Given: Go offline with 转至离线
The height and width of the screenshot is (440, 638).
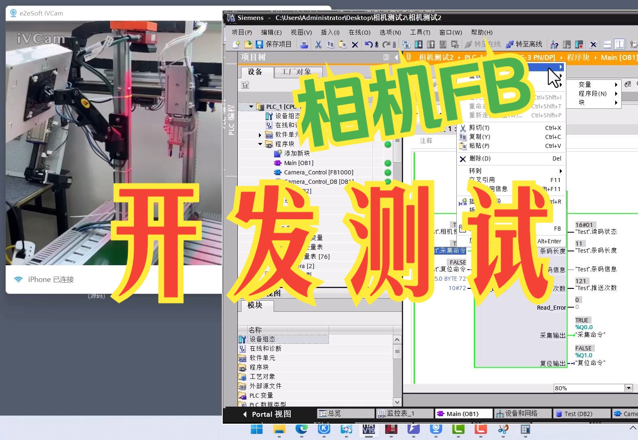Looking at the screenshot, I should (524, 44).
